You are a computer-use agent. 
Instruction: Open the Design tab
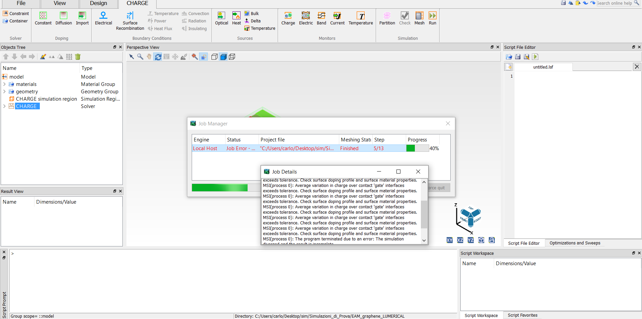[99, 3]
